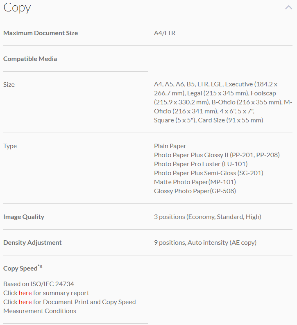This screenshot has width=297, height=325.
Task: Click Matte Photo Paper(MP-101) entry
Action: pos(195,182)
